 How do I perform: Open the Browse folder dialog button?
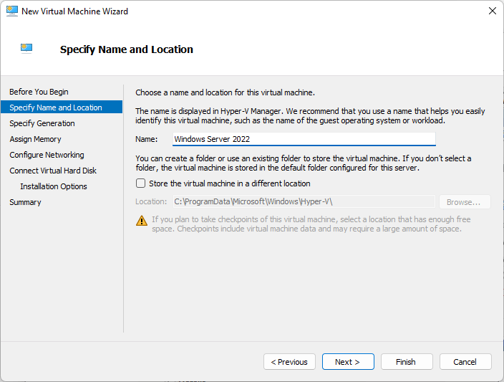(465, 202)
